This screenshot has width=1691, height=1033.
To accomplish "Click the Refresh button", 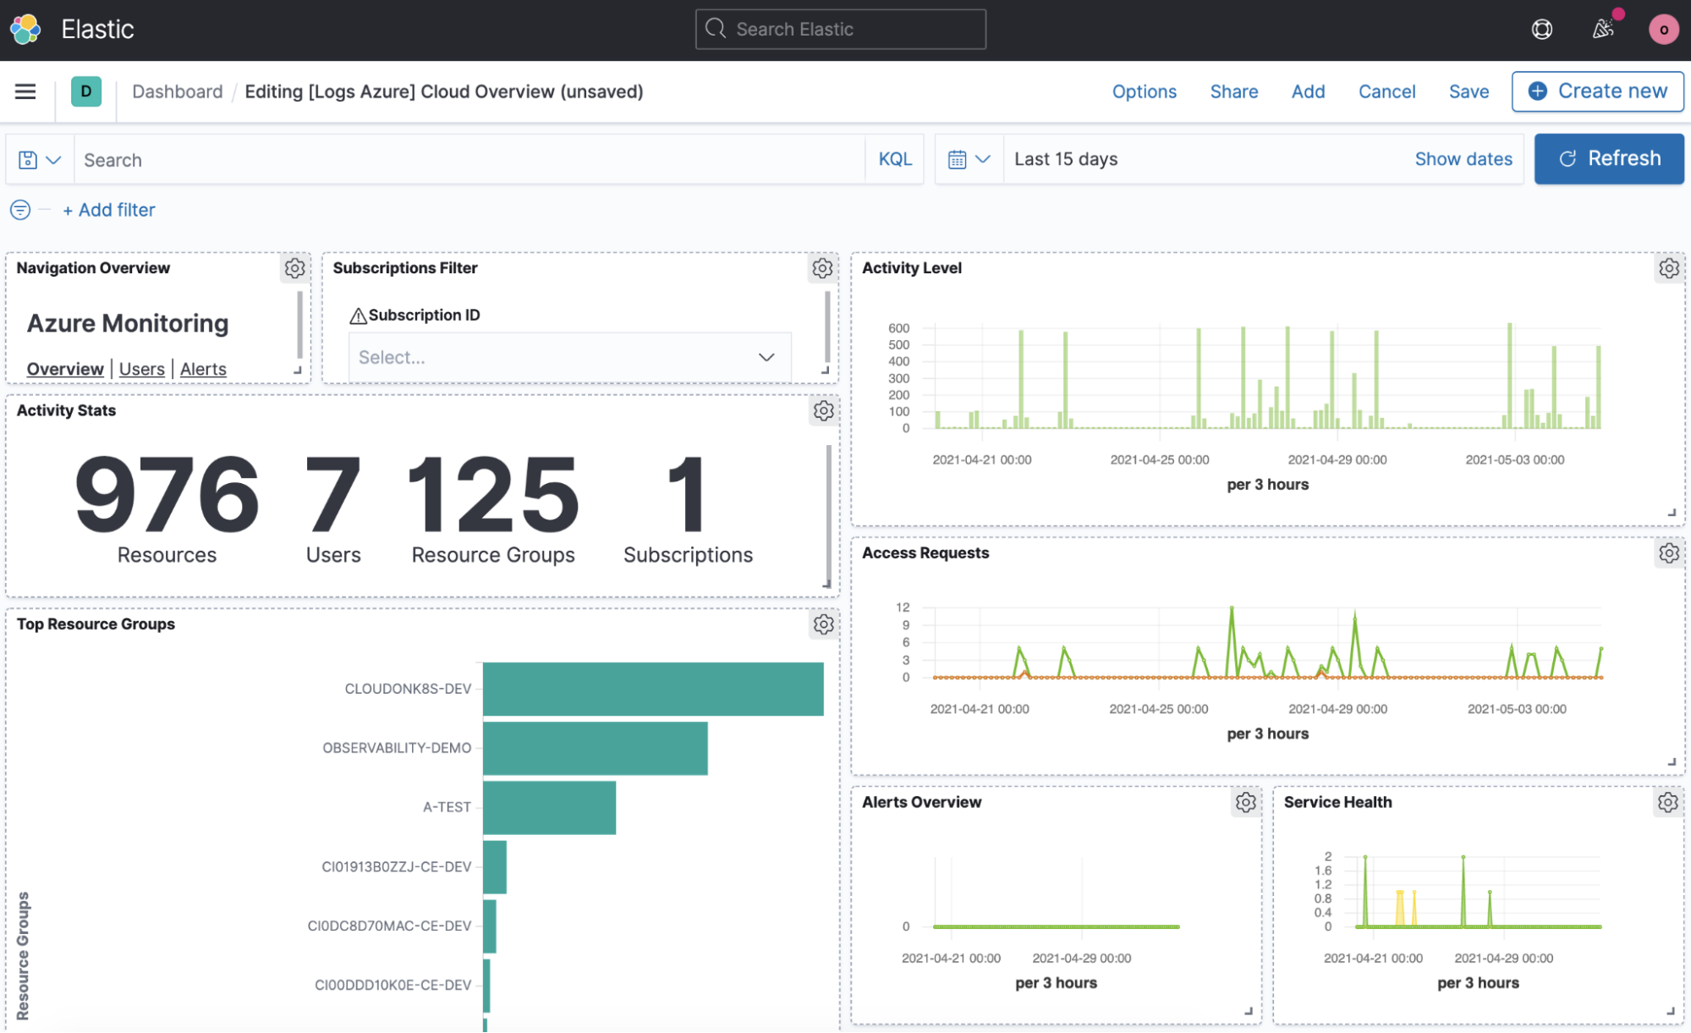I will pos(1609,159).
